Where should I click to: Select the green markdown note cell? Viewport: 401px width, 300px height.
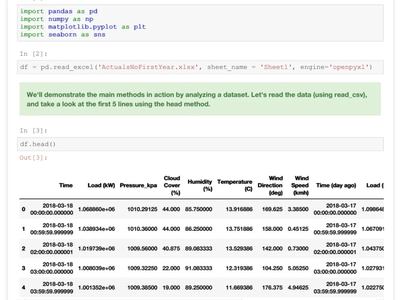pos(200,99)
